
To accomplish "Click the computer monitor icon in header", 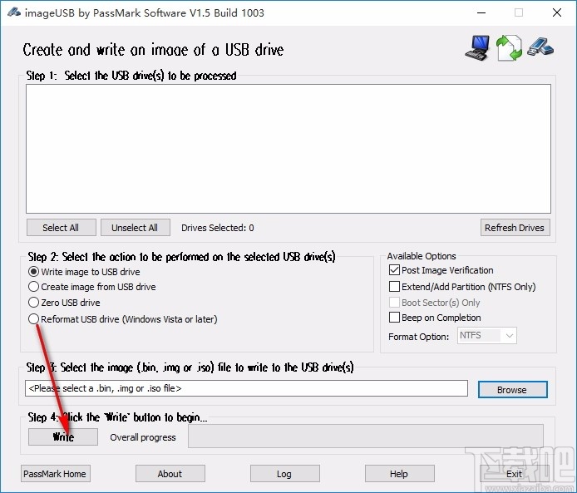I will point(477,48).
